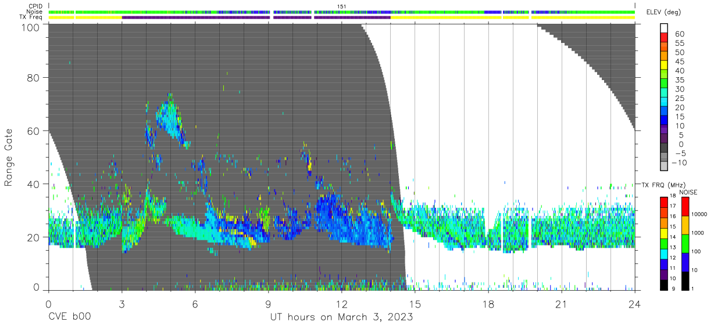Click the '17' label on the TX FRQ scale
This screenshot has width=714, height=329.
pyautogui.click(x=672, y=206)
